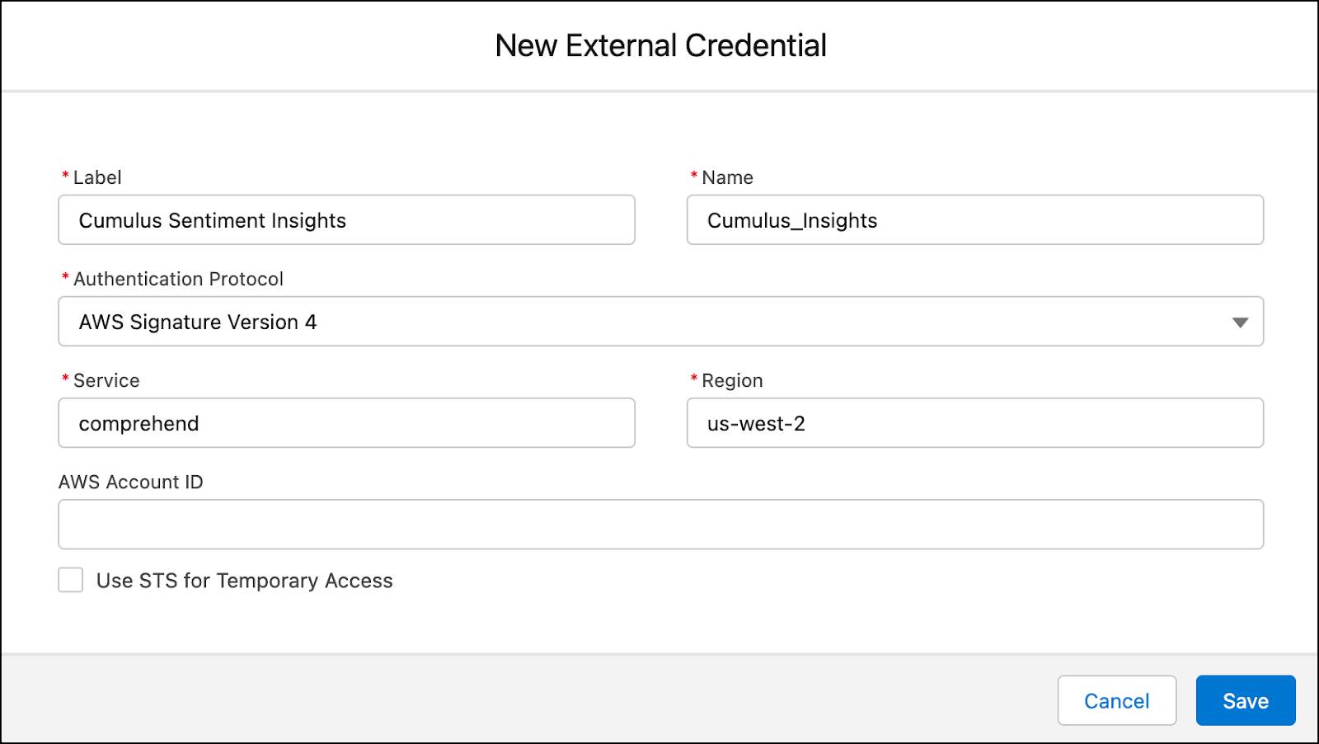This screenshot has width=1319, height=744.
Task: Click inside the Label field
Action: (x=346, y=220)
